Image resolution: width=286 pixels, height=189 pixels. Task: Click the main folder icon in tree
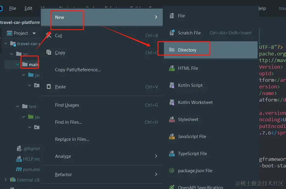pyautogui.click(x=25, y=64)
